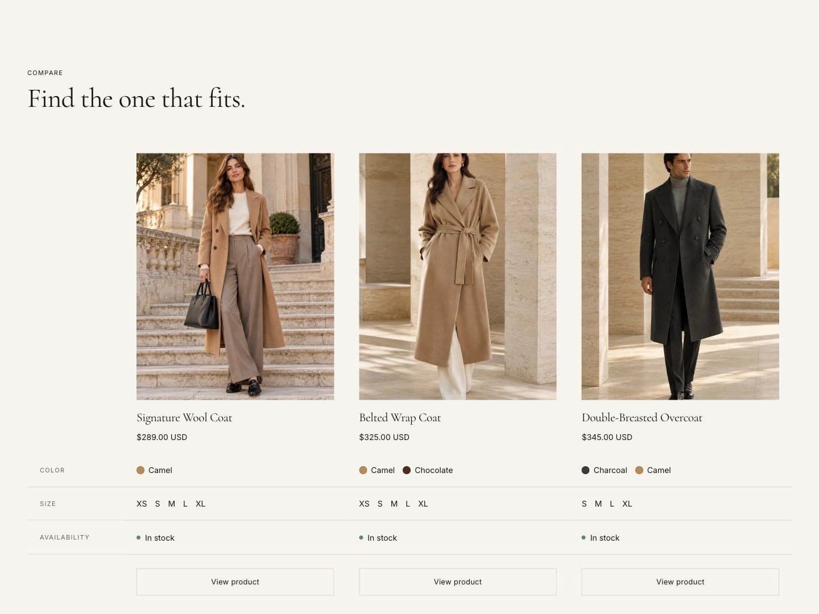Click size M for Signature Wool Coat
819x614 pixels.
point(171,504)
